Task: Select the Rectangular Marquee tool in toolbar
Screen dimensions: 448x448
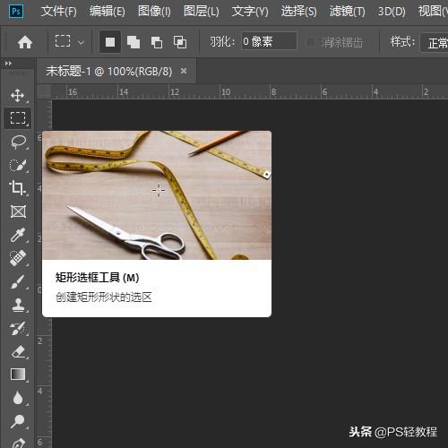Action: [x=18, y=118]
